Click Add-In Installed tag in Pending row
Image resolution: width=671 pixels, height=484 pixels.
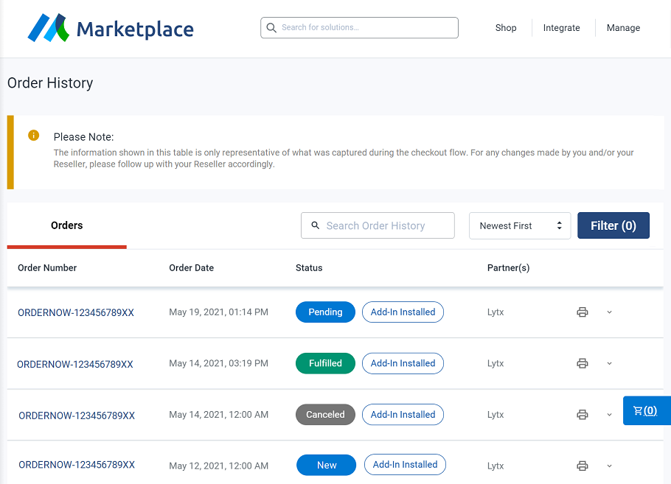pyautogui.click(x=403, y=312)
